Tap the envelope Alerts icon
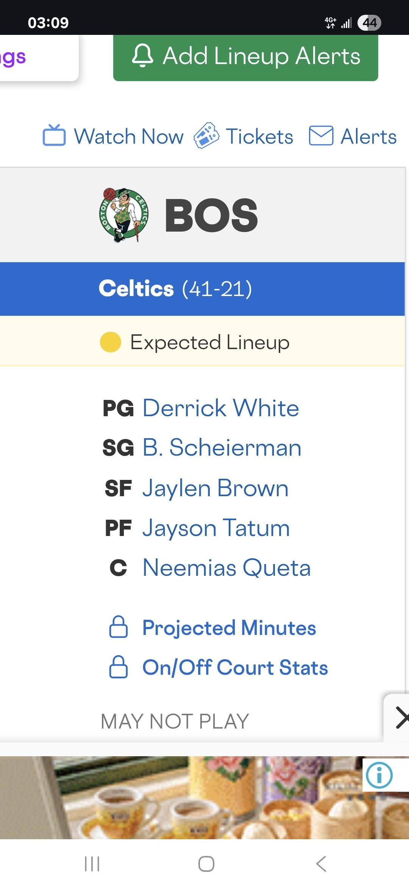This screenshot has height=887, width=409. [321, 136]
